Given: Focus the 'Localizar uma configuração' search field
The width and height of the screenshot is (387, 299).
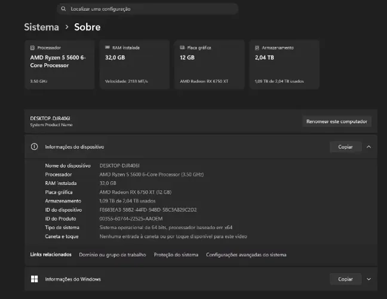Looking at the screenshot, I should coord(148,9).
